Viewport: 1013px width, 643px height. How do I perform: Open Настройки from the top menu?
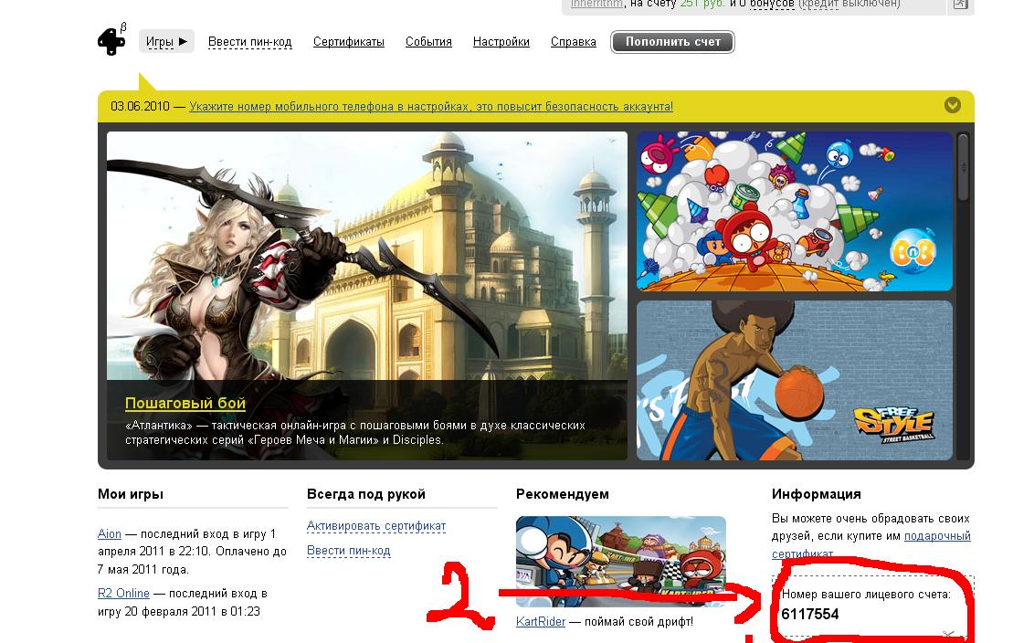tap(501, 41)
